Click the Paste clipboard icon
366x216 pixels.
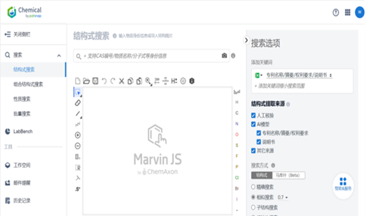(139, 81)
